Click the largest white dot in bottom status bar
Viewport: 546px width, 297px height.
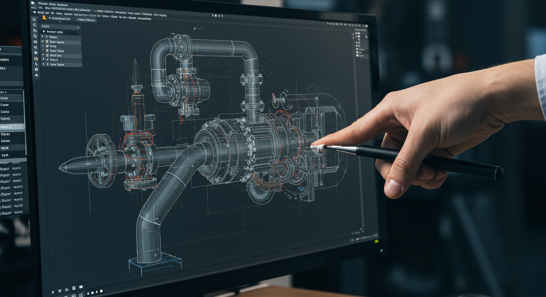(101, 291)
